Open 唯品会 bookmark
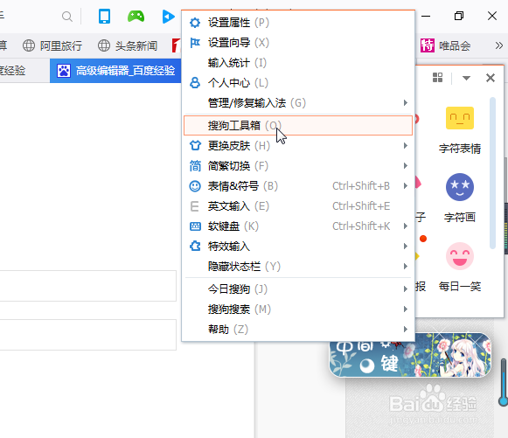508x438 pixels. pos(445,45)
